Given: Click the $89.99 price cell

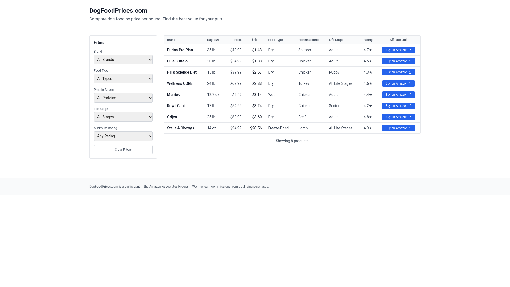Looking at the screenshot, I should 236,117.
